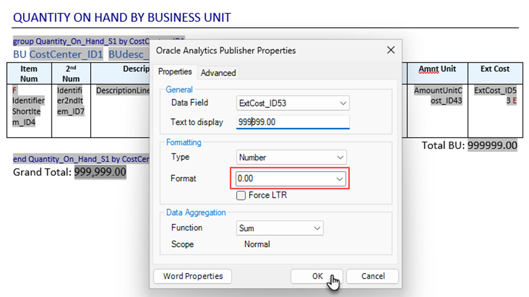Click the Quantity On Hand By Business Unit title

coord(122,17)
